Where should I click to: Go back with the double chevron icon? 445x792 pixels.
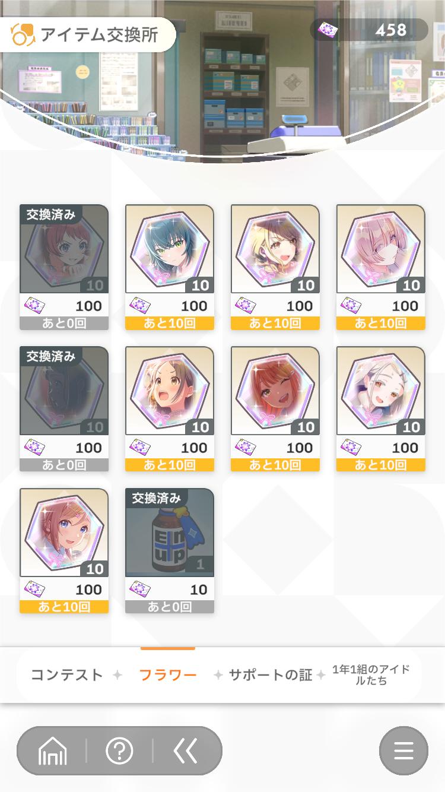pos(186,751)
